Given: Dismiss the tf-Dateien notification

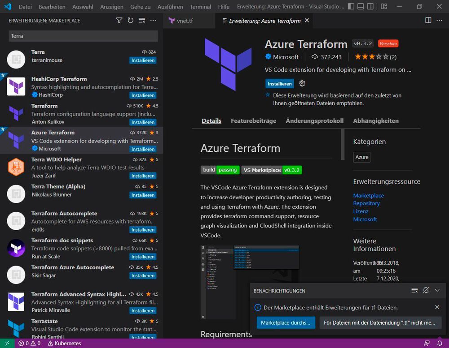Looking at the screenshot, I should (x=437, y=307).
